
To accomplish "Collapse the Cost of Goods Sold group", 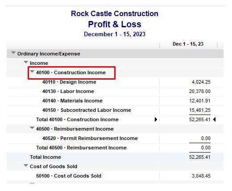I will click(x=26, y=166).
